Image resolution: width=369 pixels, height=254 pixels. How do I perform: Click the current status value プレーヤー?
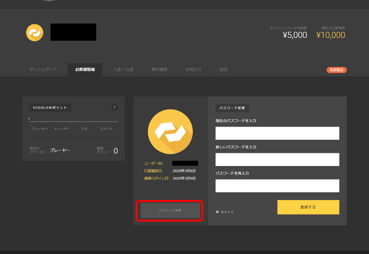click(60, 150)
